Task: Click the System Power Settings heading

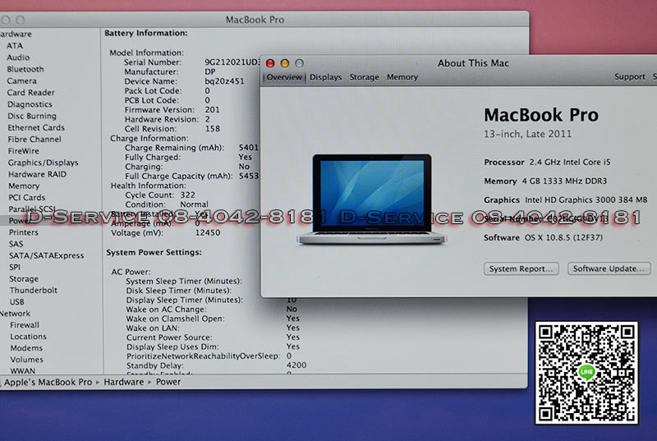Action: click(x=154, y=253)
